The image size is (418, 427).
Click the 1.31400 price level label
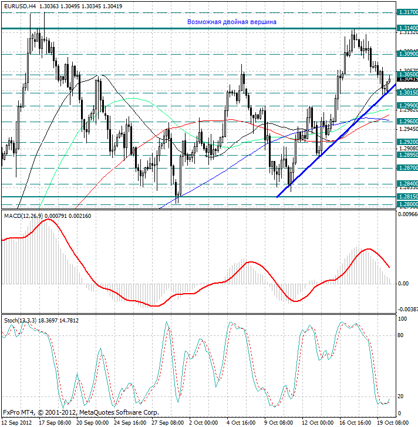407,28
